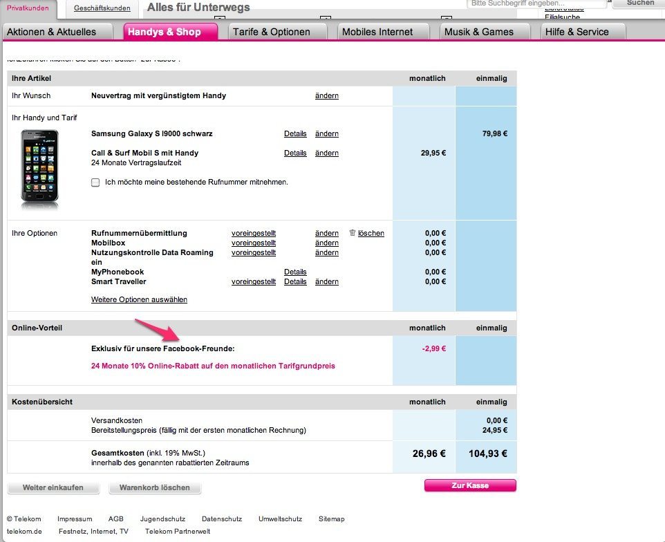
Task: Change the Neuvertrag mit vergünstigtem Handy wish
Action: tap(326, 96)
